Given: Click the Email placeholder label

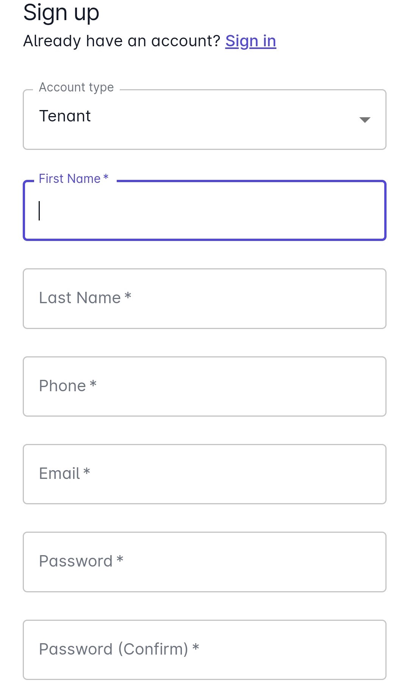Looking at the screenshot, I should click(64, 474).
